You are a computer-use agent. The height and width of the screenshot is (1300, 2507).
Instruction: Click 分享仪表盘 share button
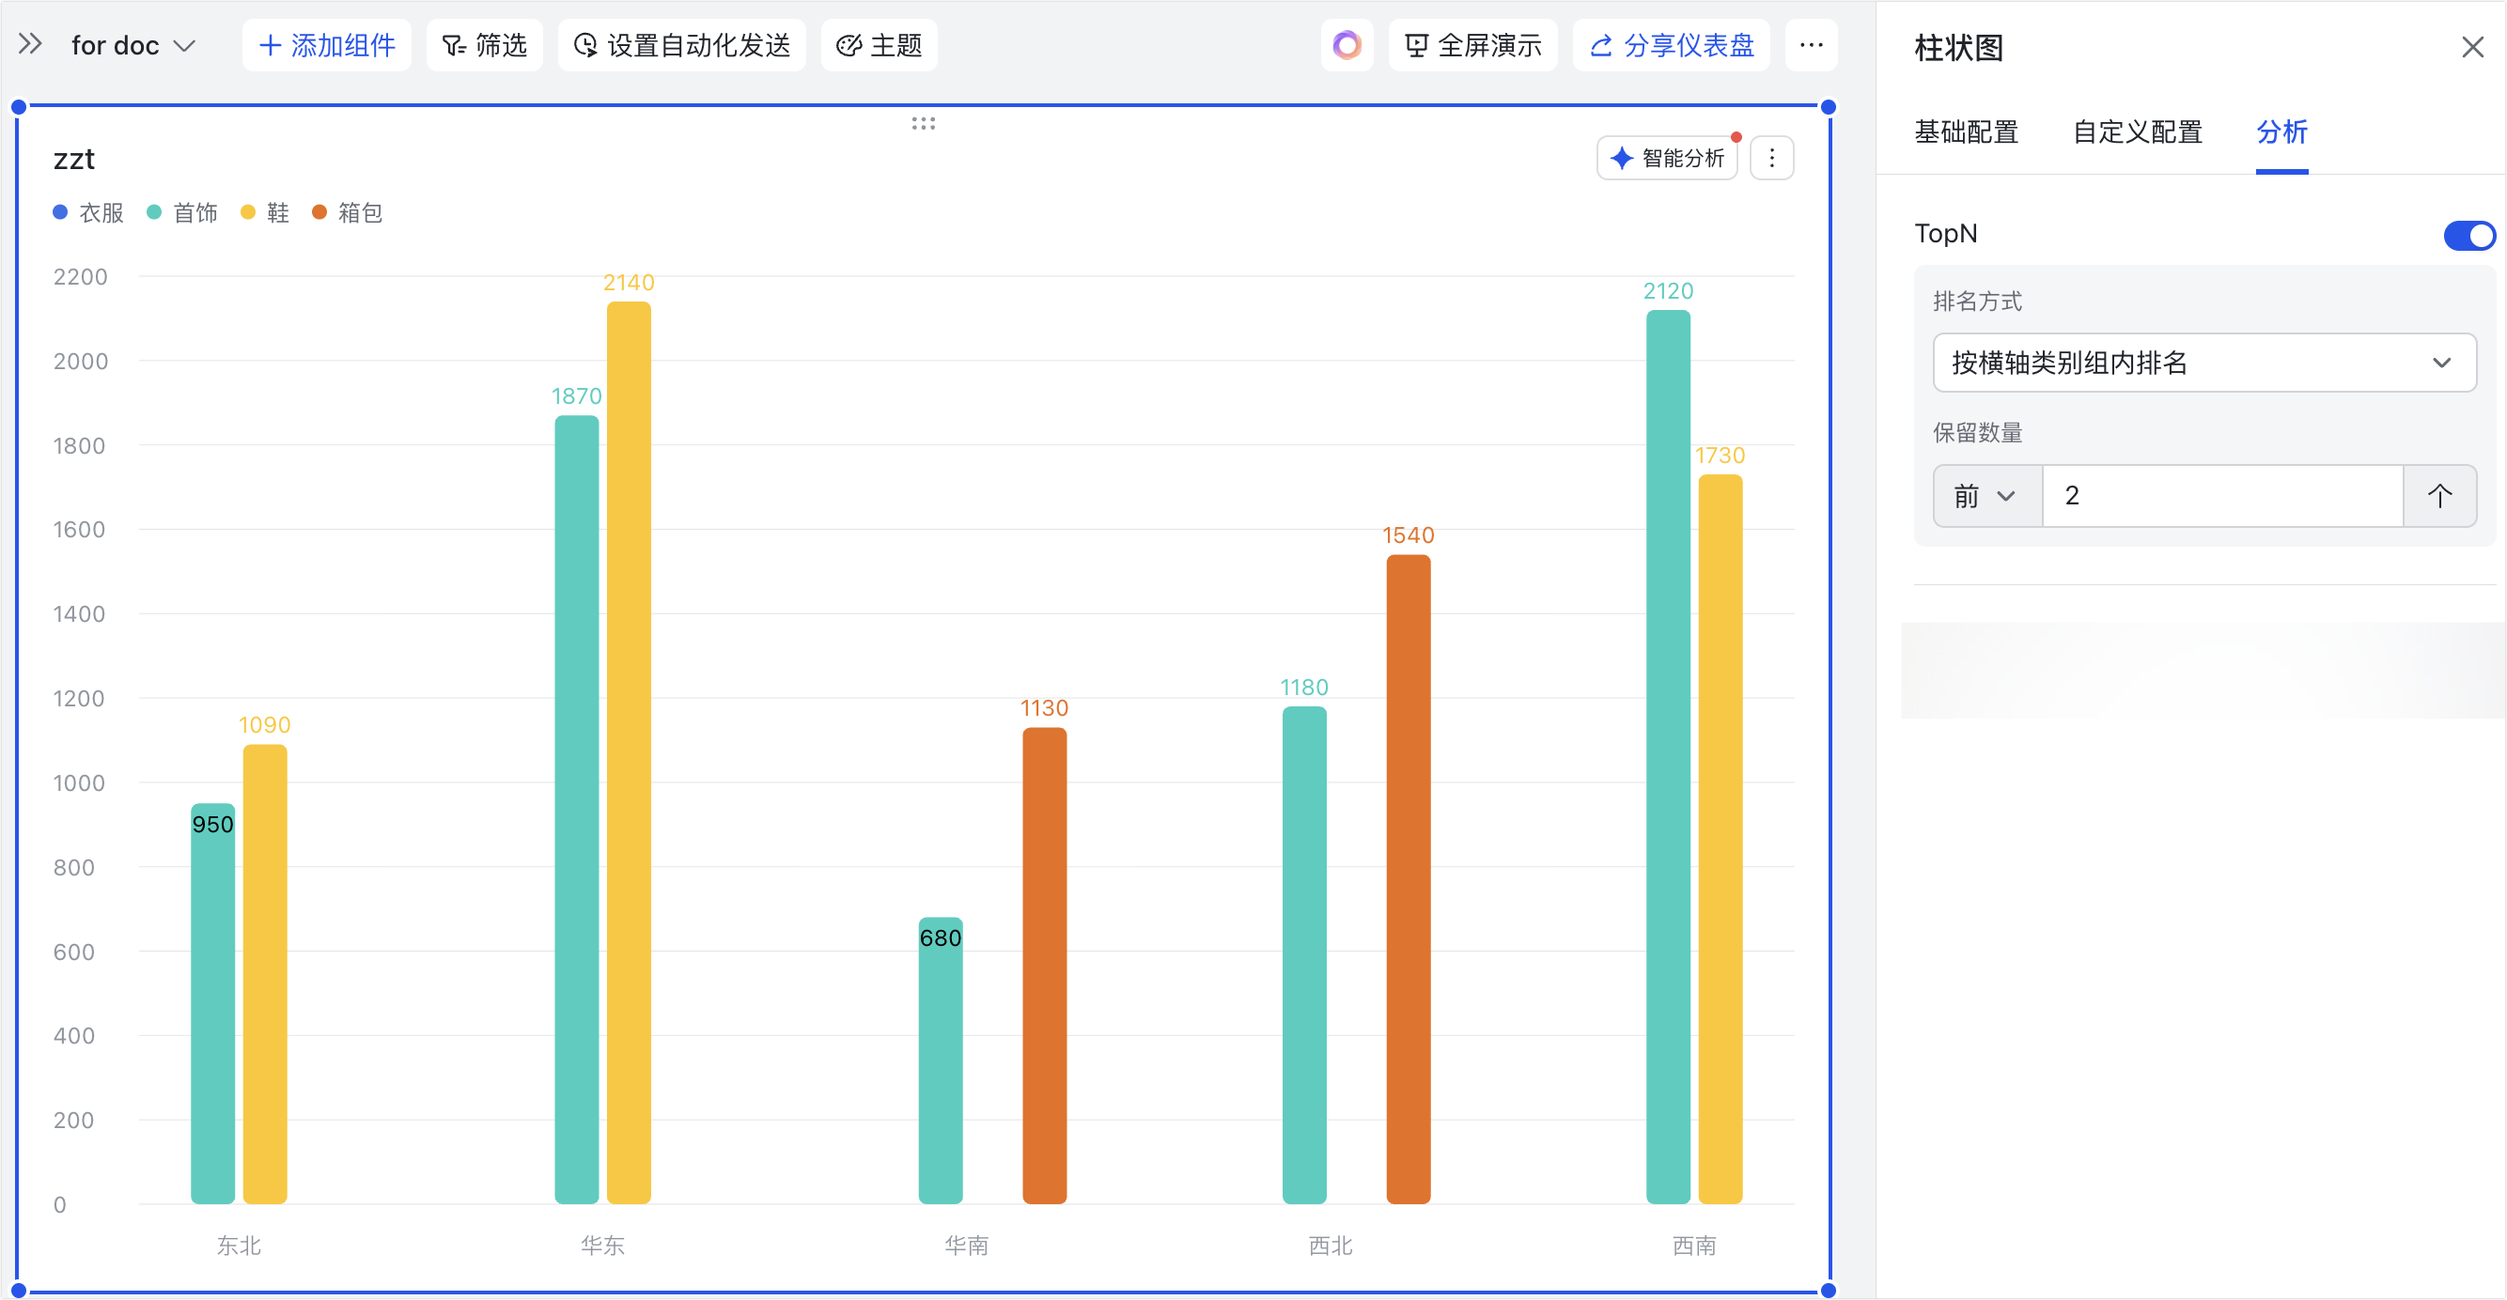click(1671, 45)
